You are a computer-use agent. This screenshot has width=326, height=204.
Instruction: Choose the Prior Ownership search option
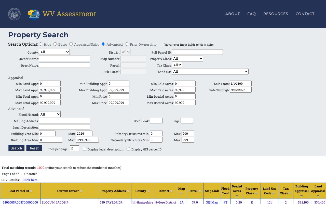(127, 44)
